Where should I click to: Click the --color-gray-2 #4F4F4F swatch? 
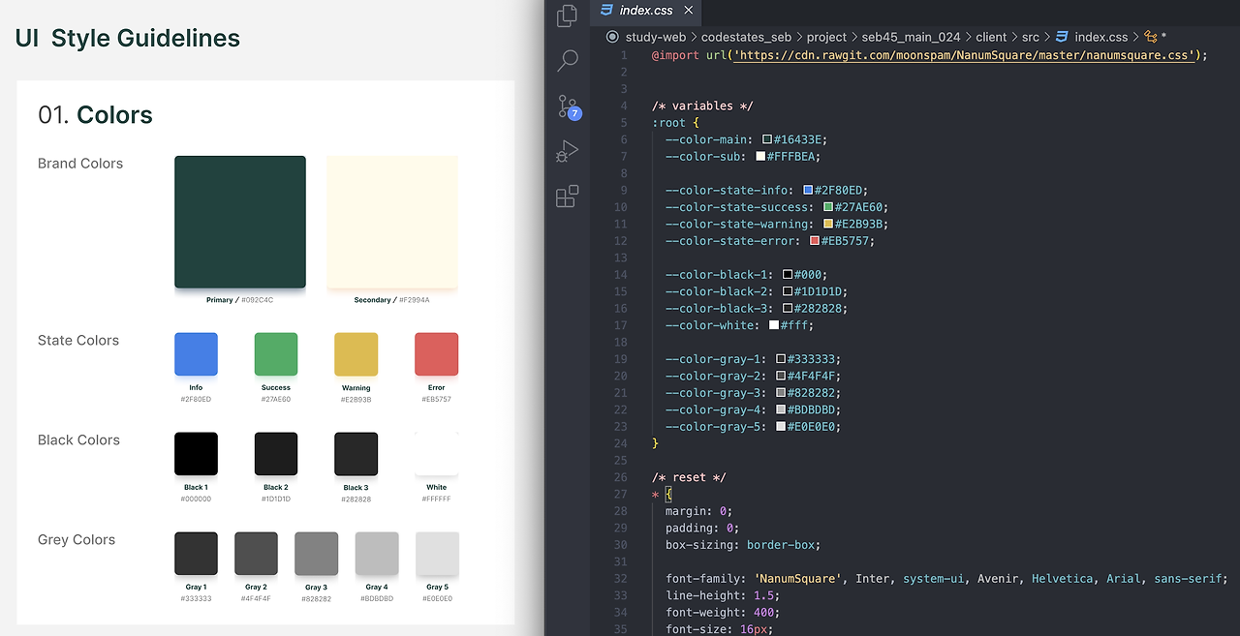coord(781,376)
